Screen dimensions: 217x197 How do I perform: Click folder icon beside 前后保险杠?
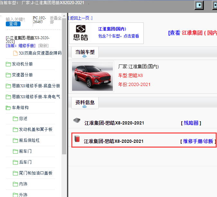15,141
